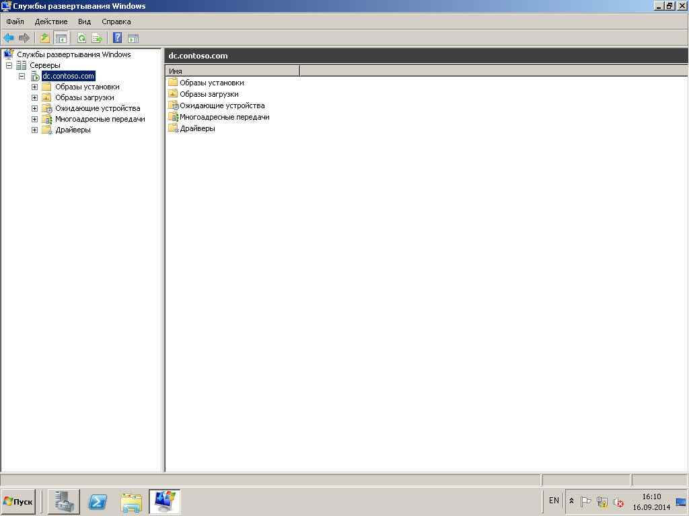689x516 pixels.
Task: Open the Файл menu
Action: tap(15, 21)
